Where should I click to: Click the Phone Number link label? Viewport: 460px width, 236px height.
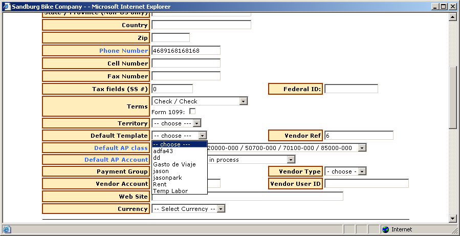(123, 51)
